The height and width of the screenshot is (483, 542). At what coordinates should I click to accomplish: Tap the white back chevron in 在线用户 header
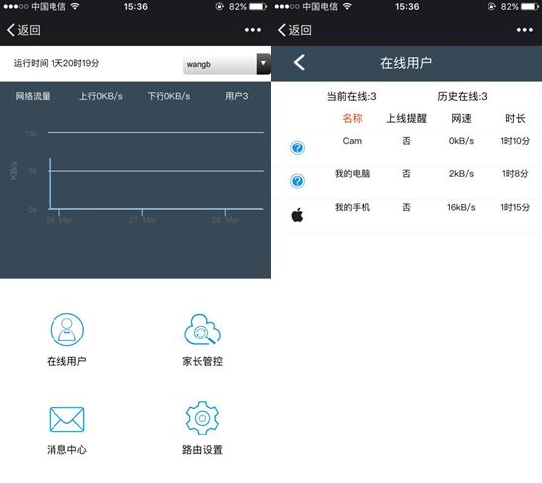(299, 63)
